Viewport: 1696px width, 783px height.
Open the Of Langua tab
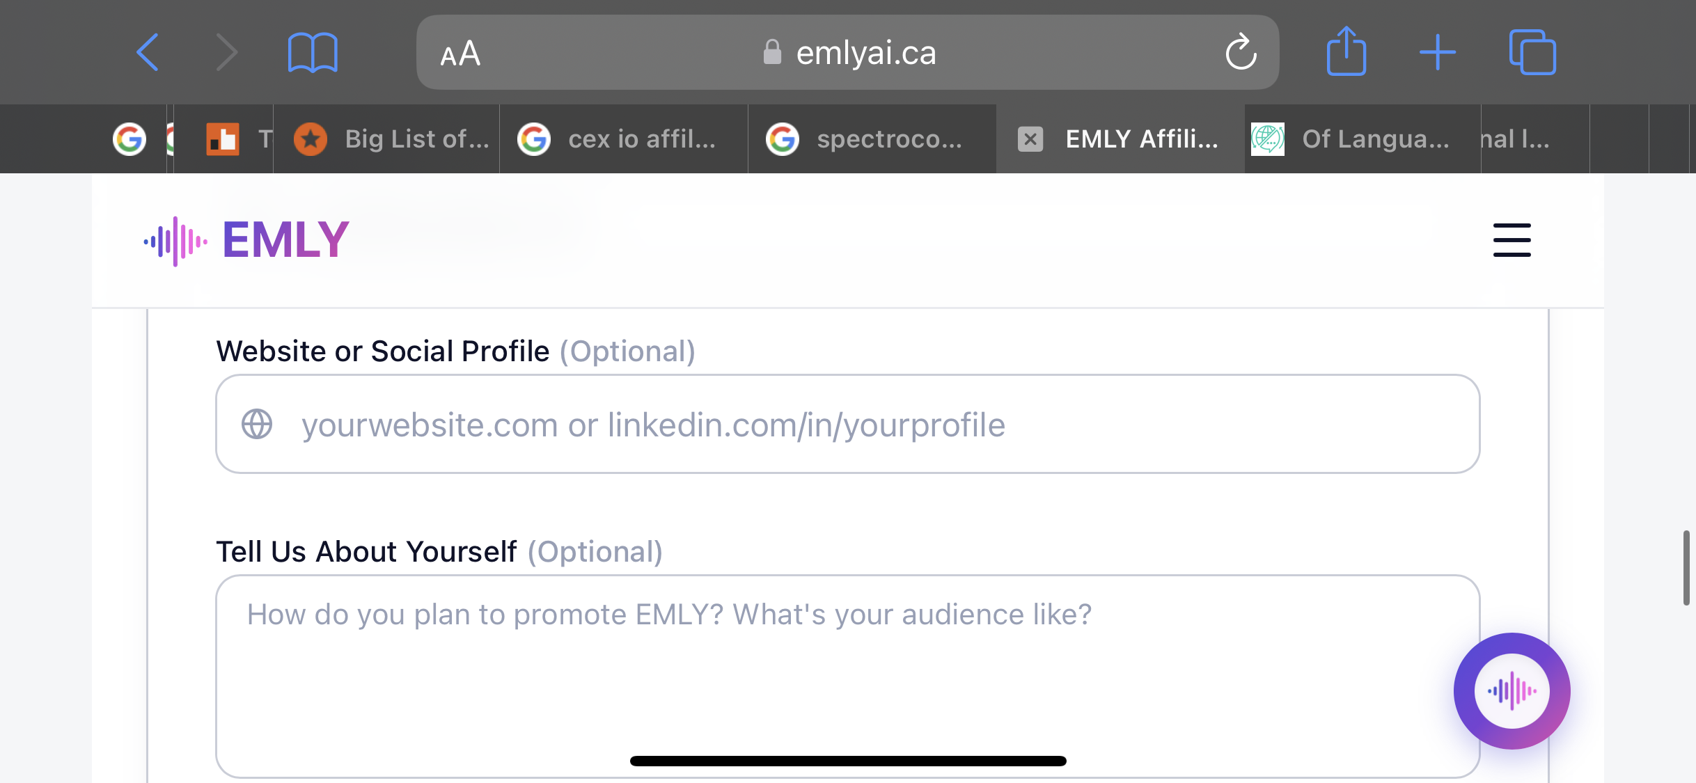[x=1363, y=139]
